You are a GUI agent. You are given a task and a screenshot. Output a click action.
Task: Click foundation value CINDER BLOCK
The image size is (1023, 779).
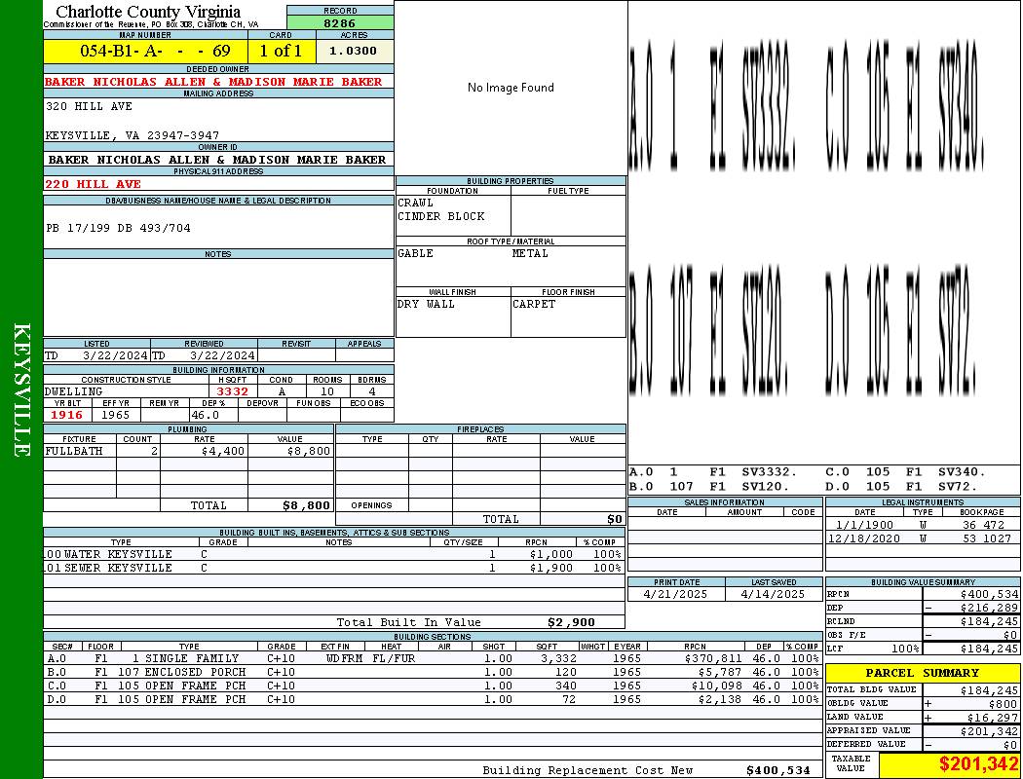[441, 216]
